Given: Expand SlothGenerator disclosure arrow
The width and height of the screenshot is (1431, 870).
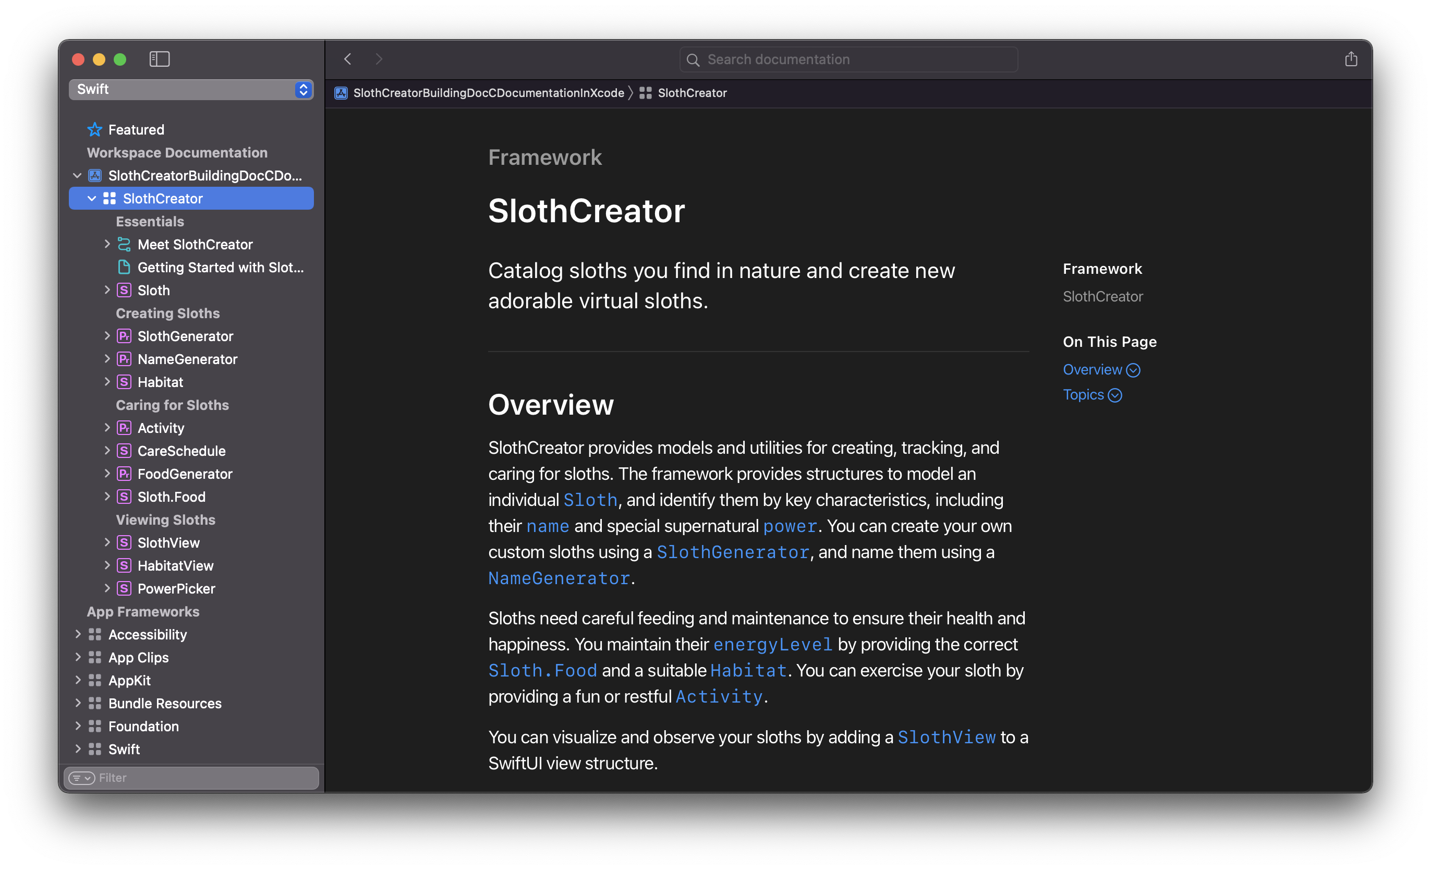Looking at the screenshot, I should point(107,336).
